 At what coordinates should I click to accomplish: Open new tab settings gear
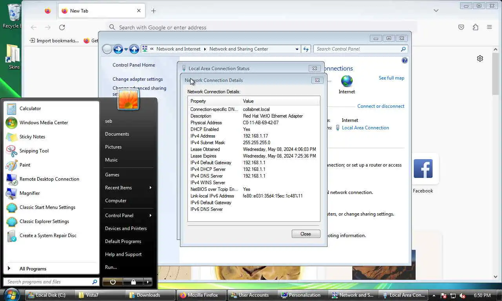click(x=480, y=58)
